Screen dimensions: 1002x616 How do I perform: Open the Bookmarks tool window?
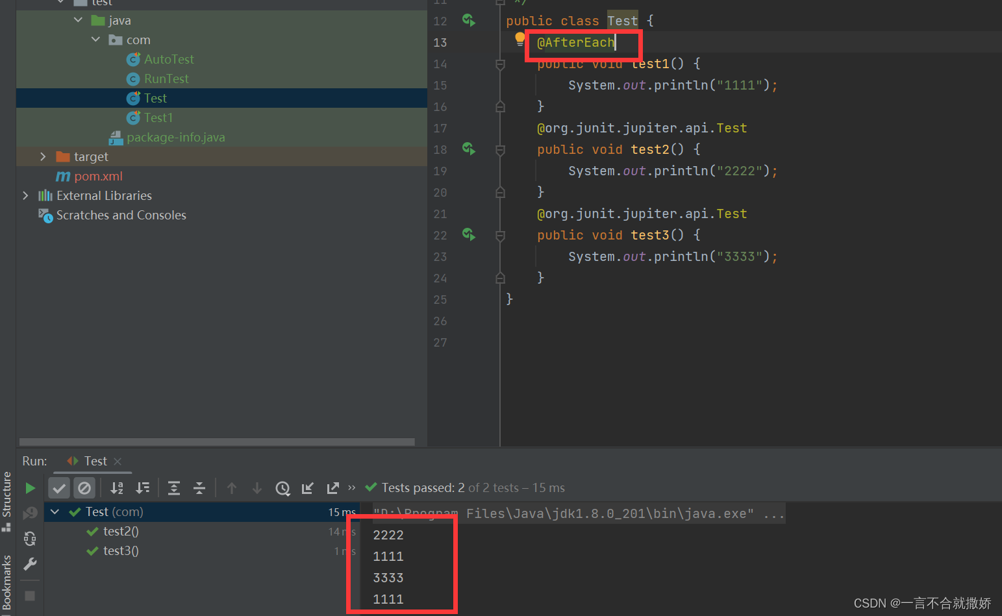[x=6, y=583]
